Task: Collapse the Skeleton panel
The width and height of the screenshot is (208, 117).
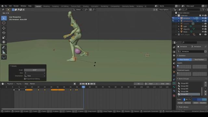Action: (x=177, y=56)
